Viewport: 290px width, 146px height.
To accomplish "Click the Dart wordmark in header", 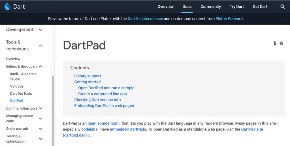I will (x=19, y=7).
